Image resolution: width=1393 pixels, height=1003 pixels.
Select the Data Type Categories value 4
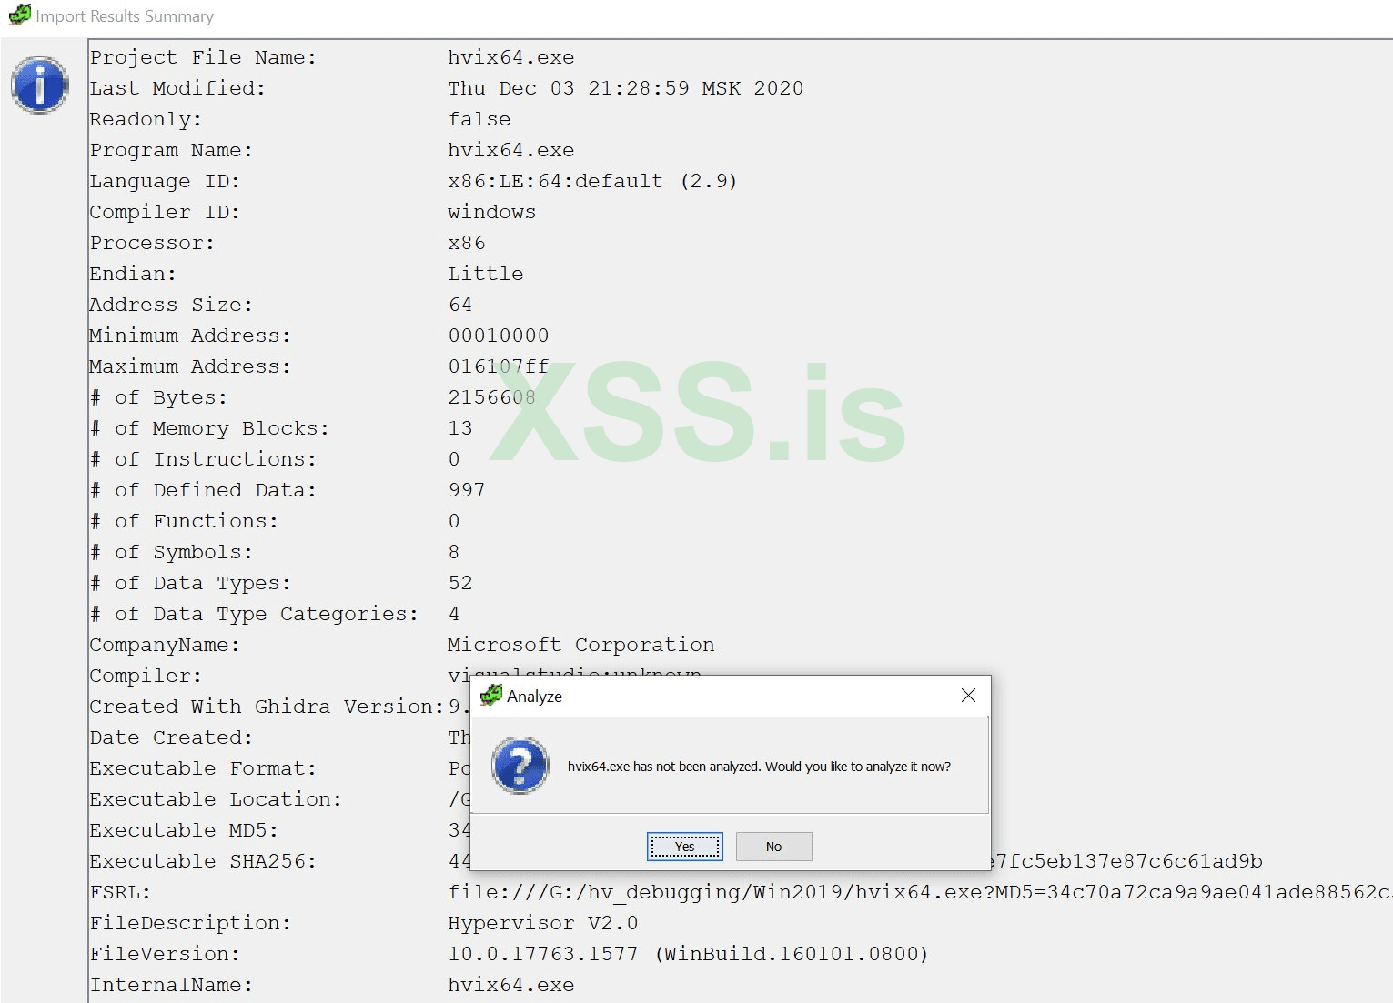(454, 614)
